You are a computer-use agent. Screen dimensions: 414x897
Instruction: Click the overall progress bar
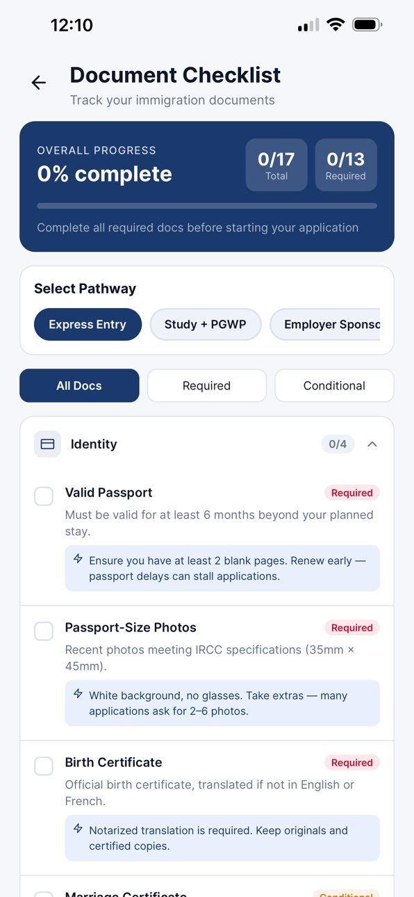(x=207, y=206)
